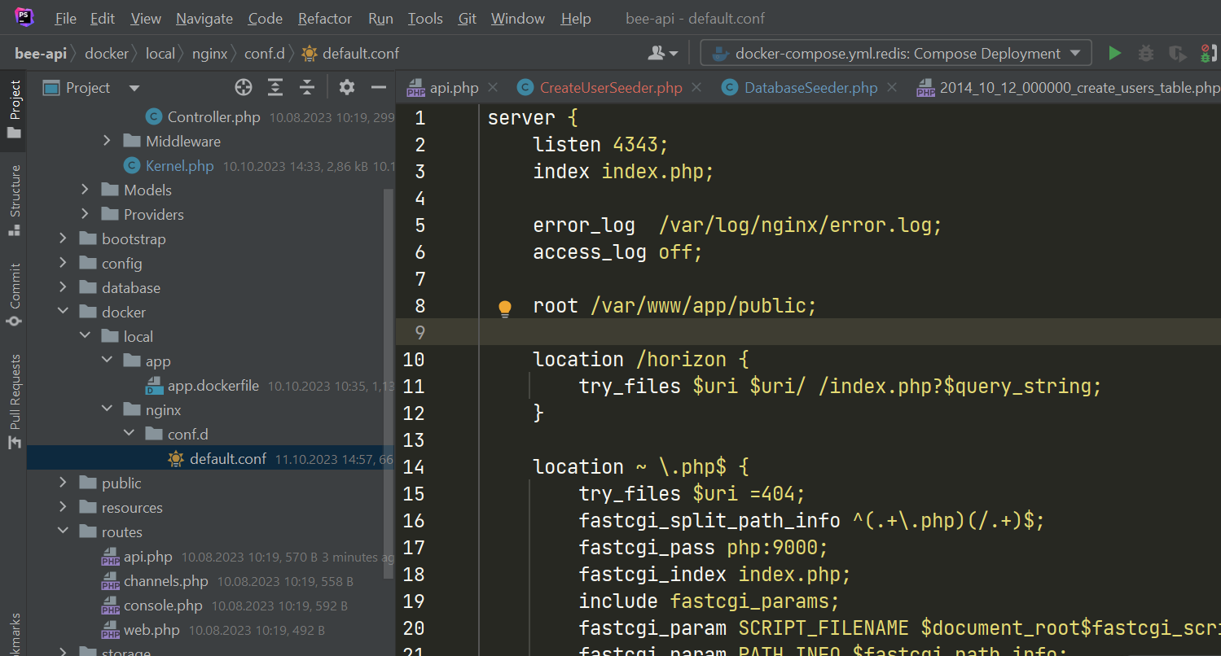Viewport: 1221px width, 656px height.
Task: Open the Select Opened File crosshair icon
Action: pos(243,87)
